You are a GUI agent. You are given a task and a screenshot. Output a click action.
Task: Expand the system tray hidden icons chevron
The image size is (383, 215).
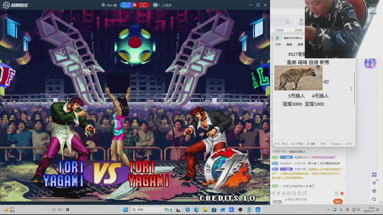point(328,210)
